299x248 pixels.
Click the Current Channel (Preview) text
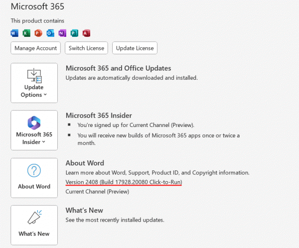point(97,192)
